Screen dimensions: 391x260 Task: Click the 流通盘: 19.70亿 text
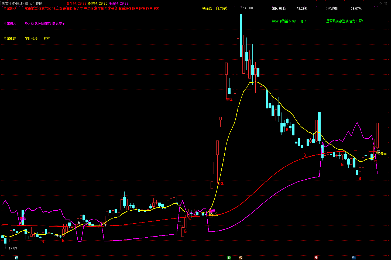215,9
